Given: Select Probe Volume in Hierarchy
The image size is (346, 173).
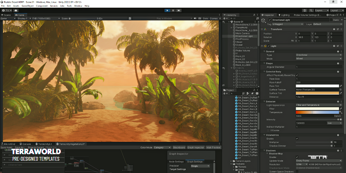Looking at the screenshot, I should [243, 50].
